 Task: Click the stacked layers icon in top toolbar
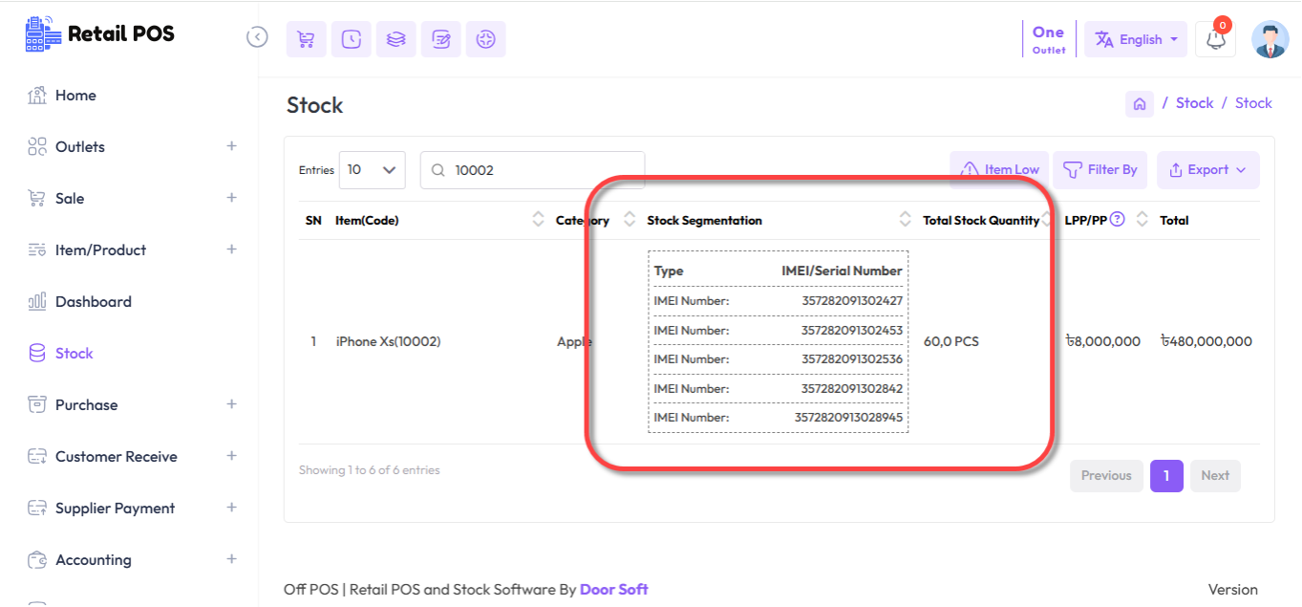pos(395,39)
